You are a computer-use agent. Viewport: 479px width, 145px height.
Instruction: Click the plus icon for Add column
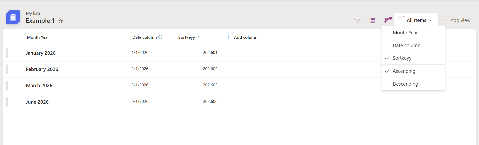coord(228,37)
